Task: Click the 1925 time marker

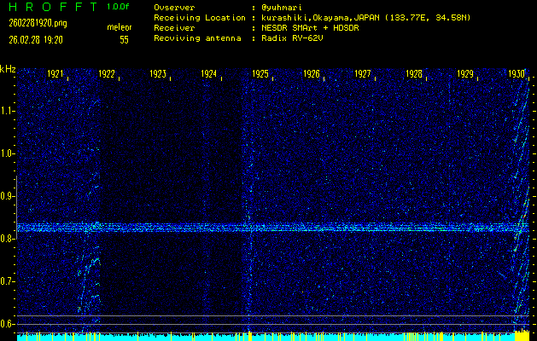Action: tap(260, 74)
